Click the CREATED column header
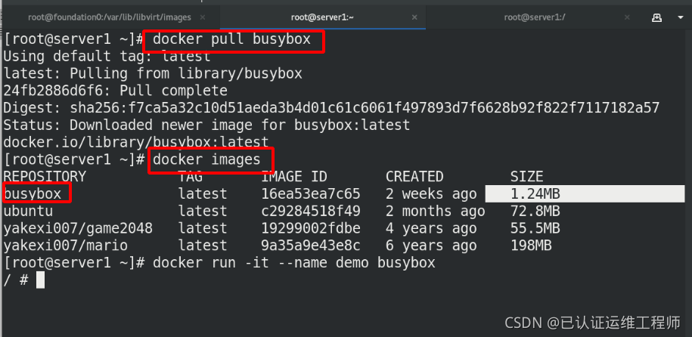Viewport: 692px width, 337px height. pyautogui.click(x=414, y=177)
